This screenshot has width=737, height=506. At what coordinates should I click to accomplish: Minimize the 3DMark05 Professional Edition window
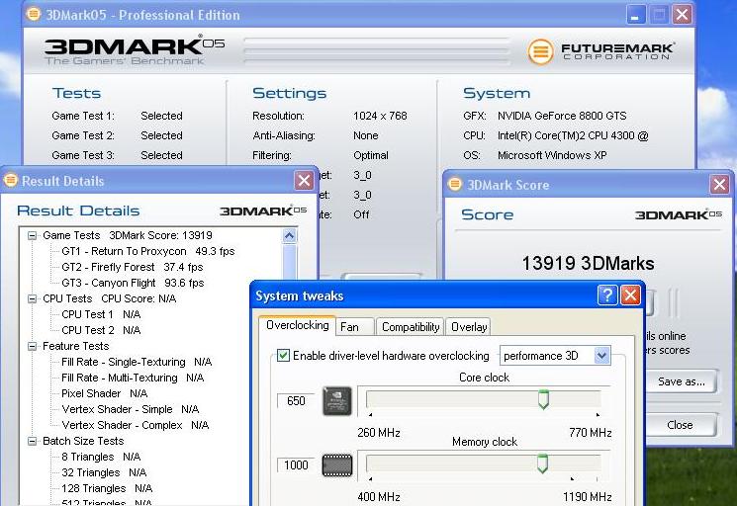[635, 15]
